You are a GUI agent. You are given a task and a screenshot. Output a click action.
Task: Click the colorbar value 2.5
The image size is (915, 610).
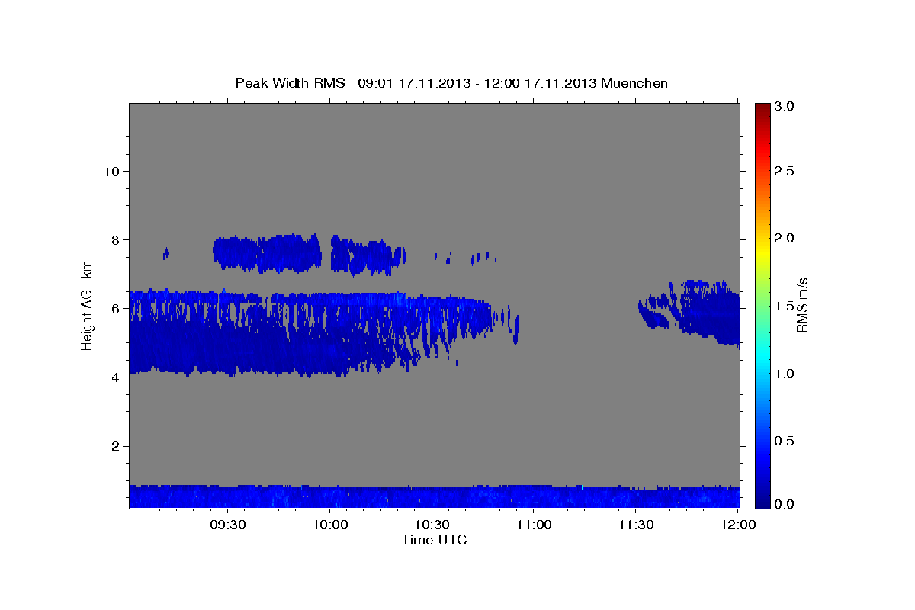pyautogui.click(x=785, y=171)
